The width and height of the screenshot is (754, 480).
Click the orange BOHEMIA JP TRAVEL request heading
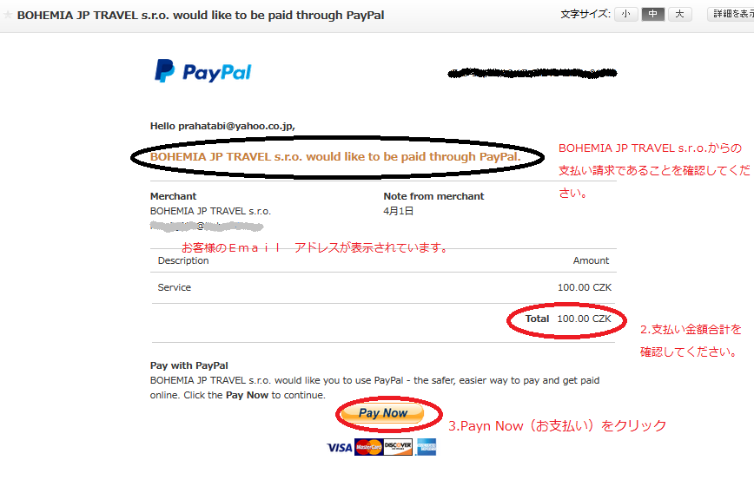coord(335,156)
